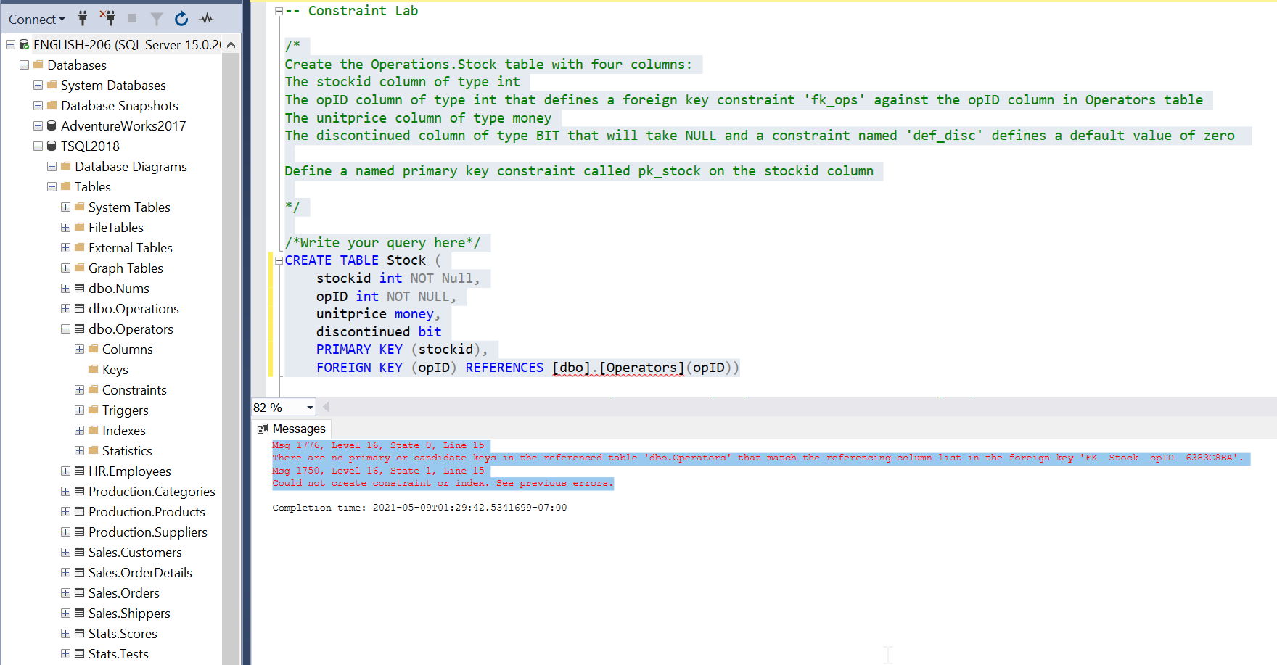The height and width of the screenshot is (665, 1277).
Task: Click the Completion time message line
Action: coord(419,508)
